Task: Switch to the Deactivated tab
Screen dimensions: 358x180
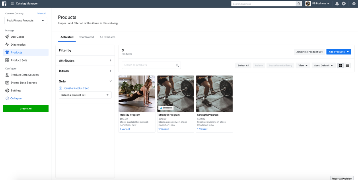Action: pos(86,37)
